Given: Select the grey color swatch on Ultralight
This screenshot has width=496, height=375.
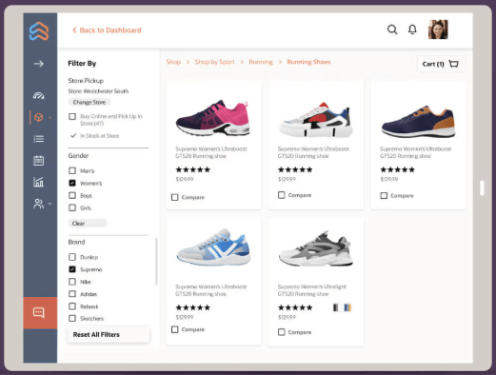Looking at the screenshot, I should pyautogui.click(x=336, y=307).
